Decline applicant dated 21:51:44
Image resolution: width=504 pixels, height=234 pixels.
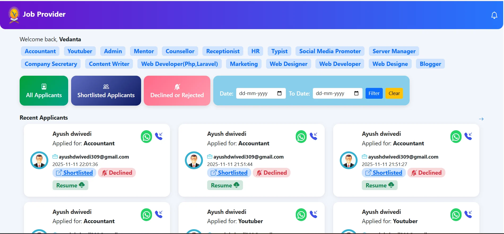point(272,173)
